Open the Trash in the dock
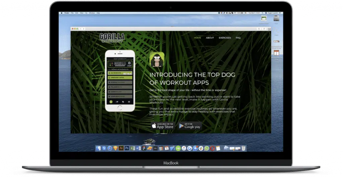 point(244,148)
